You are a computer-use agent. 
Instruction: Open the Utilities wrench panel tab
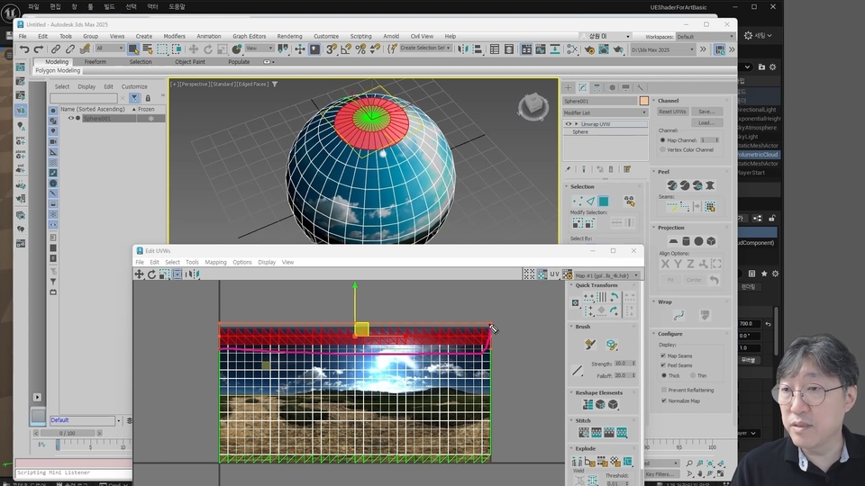pyautogui.click(x=640, y=87)
